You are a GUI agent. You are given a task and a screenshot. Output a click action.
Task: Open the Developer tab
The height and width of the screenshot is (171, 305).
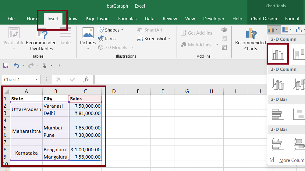pos(214,19)
